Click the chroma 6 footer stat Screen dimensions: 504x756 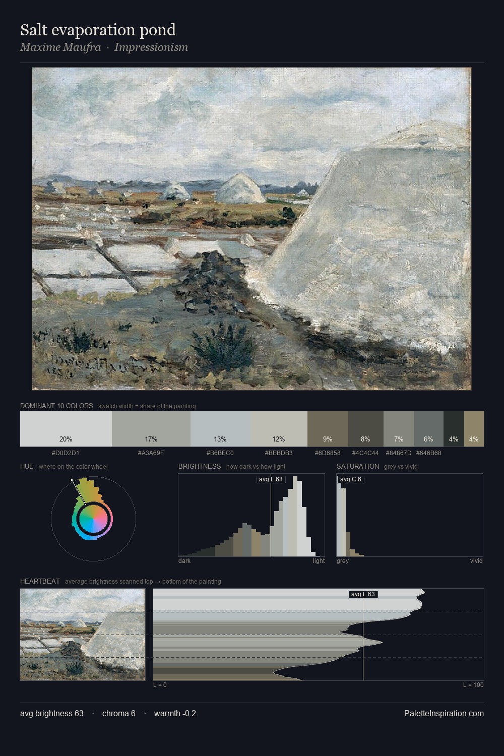[x=119, y=714]
